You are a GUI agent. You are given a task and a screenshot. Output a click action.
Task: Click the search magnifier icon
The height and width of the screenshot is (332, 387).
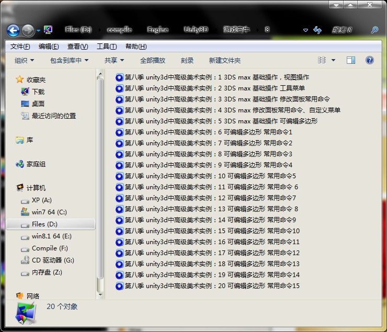374,30
